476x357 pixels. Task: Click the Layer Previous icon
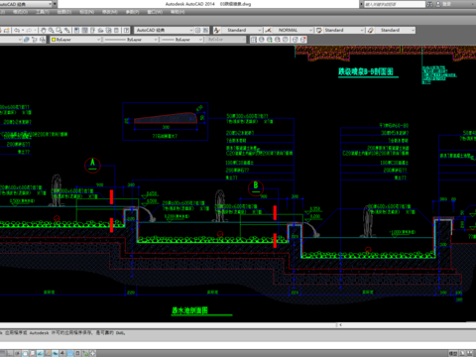(35, 40)
